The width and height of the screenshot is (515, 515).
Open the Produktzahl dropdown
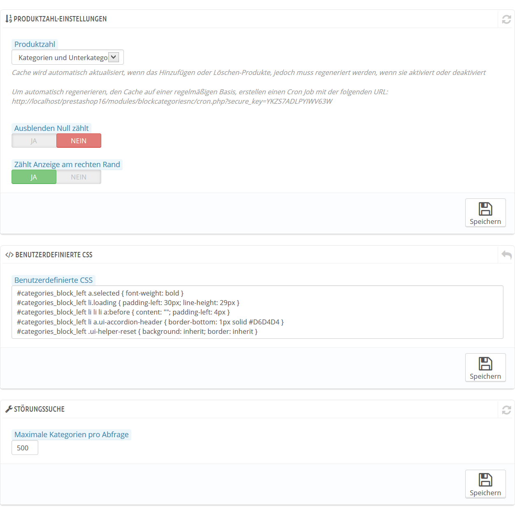(x=68, y=57)
